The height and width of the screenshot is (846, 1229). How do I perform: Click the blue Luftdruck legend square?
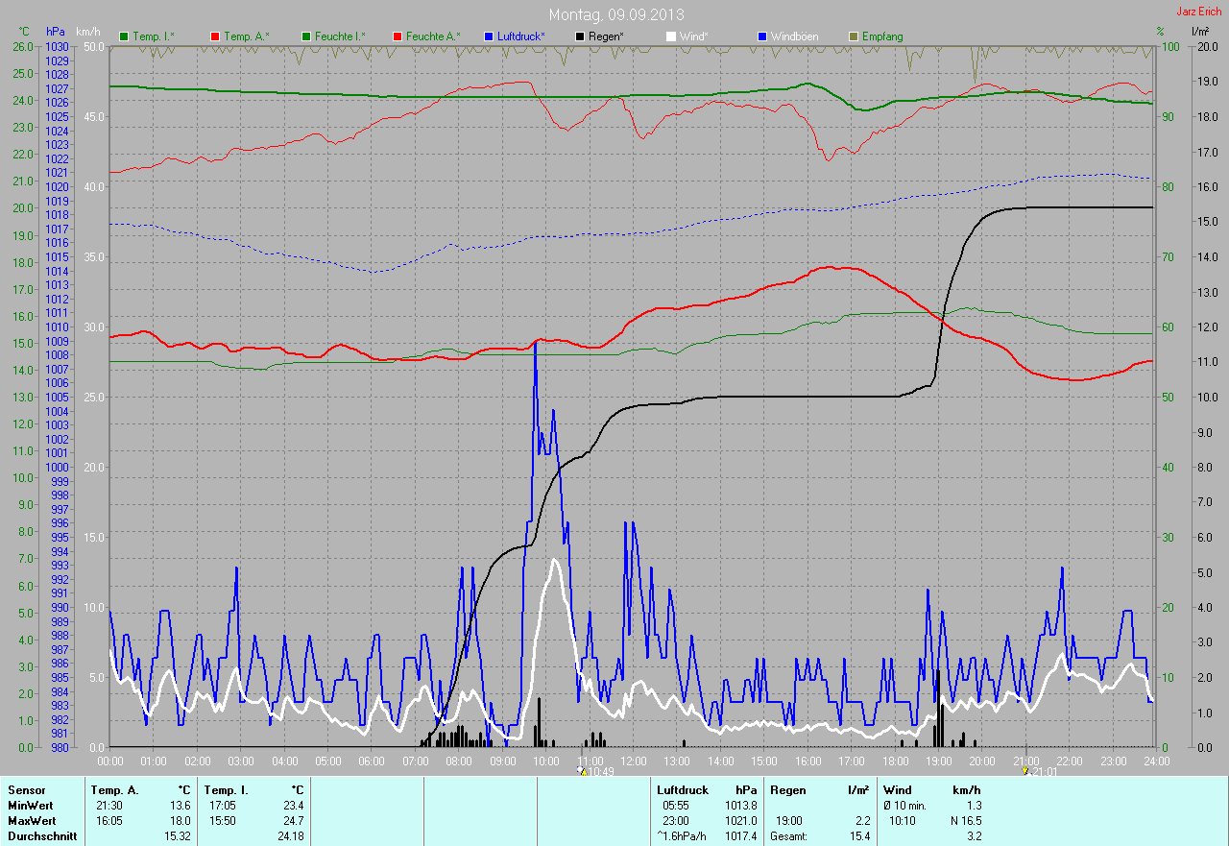[x=489, y=36]
